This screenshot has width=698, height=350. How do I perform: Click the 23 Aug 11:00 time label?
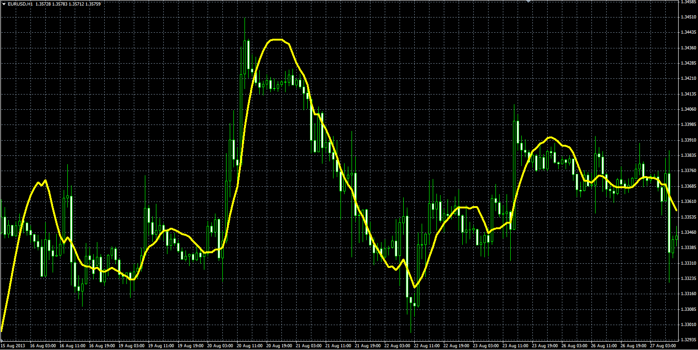pos(516,345)
